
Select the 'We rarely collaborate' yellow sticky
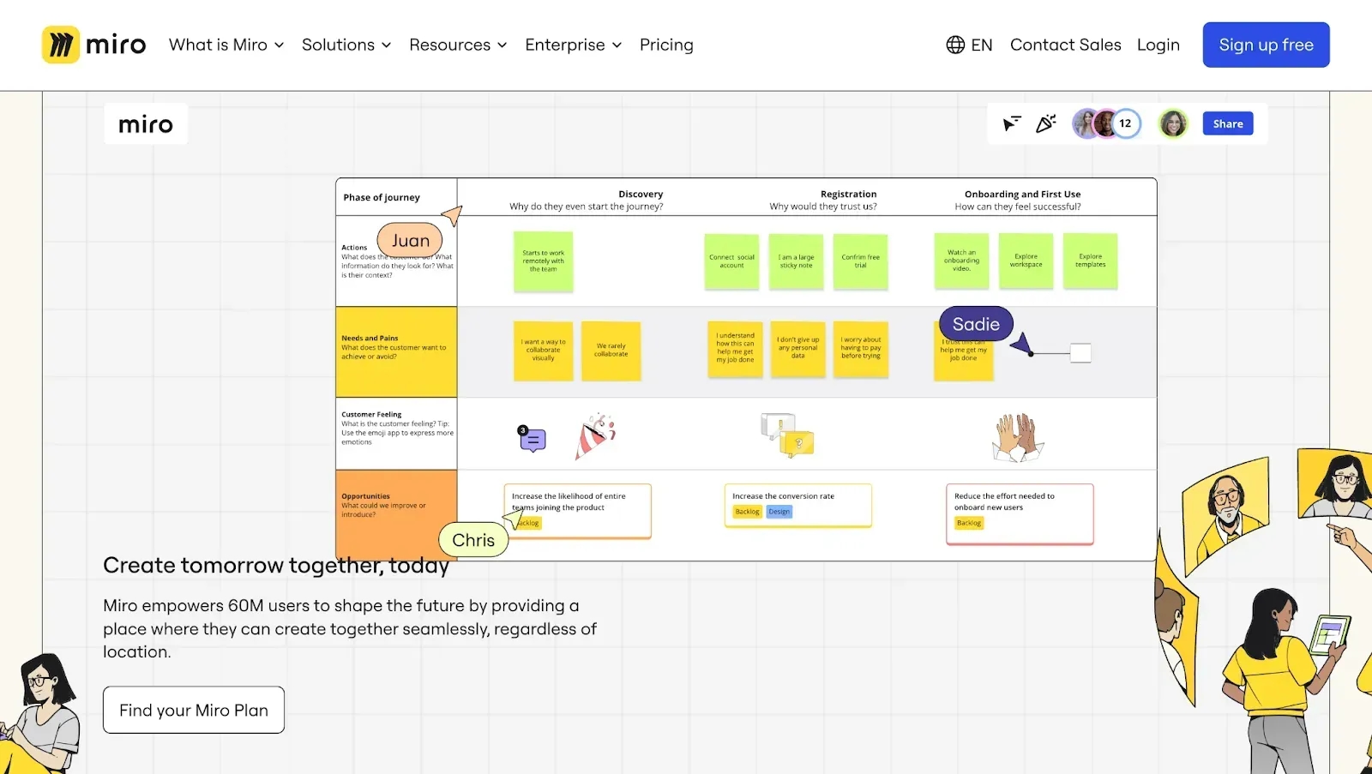pos(611,351)
